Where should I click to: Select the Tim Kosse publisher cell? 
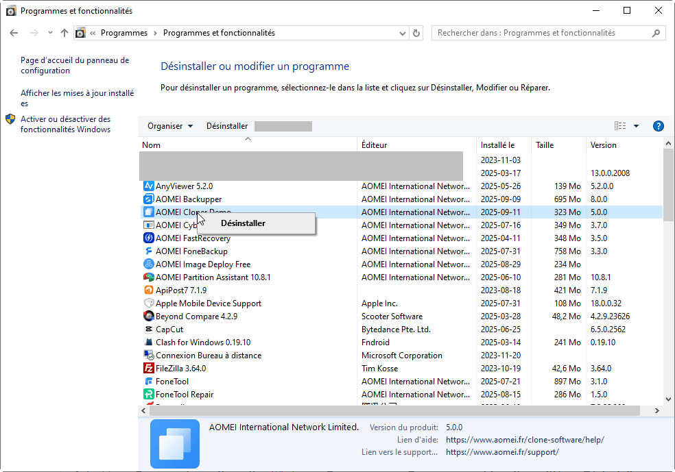click(380, 369)
